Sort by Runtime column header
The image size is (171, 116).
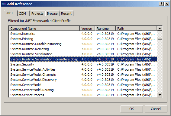point(105,29)
